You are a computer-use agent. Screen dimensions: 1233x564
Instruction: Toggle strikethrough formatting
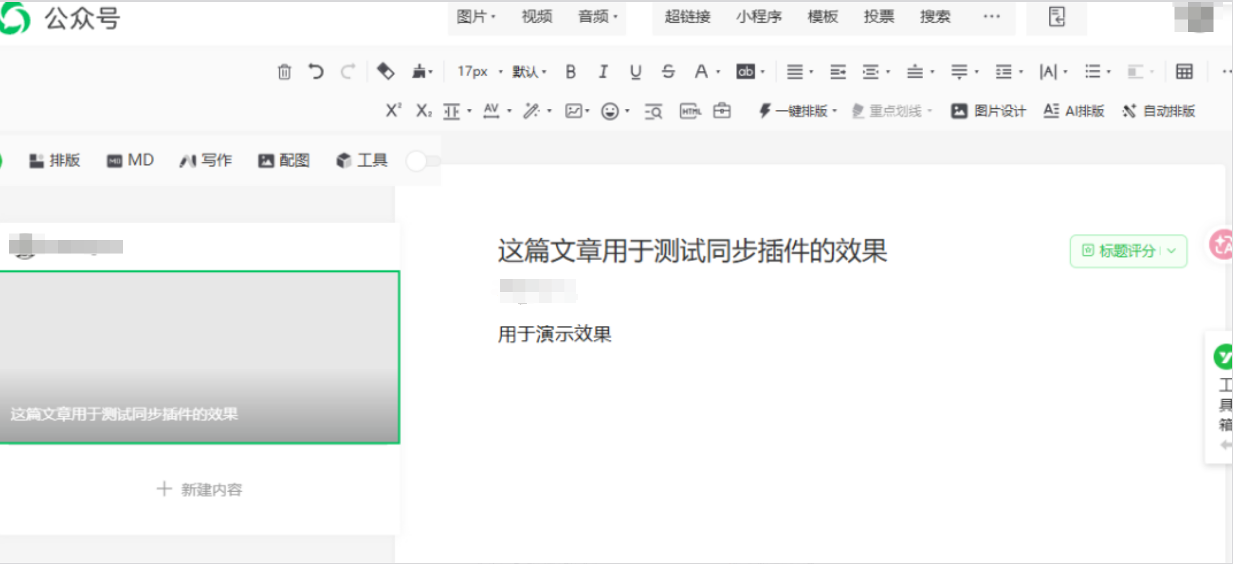click(x=668, y=72)
